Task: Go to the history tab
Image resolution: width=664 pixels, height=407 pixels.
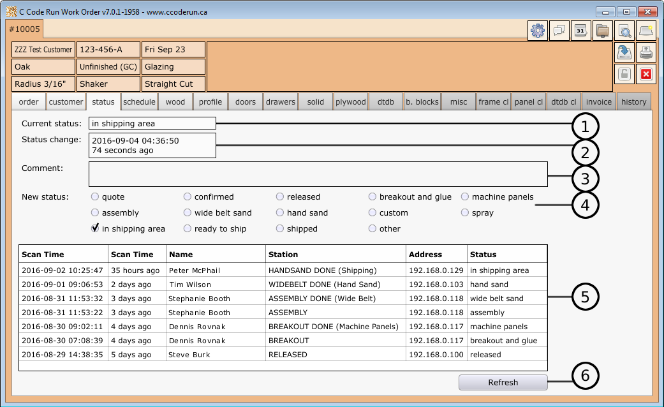Action: 633,102
